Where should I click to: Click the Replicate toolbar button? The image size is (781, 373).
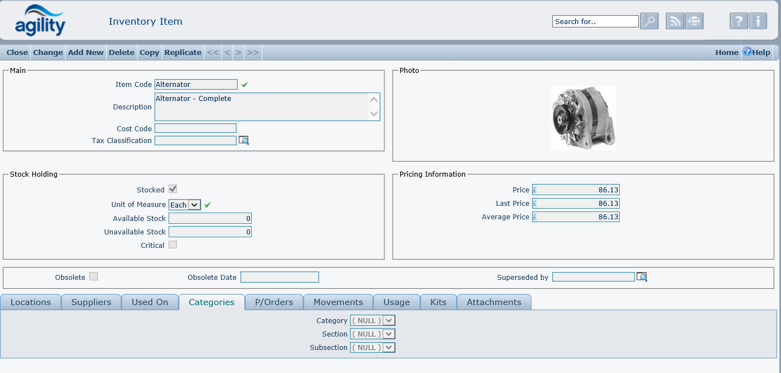click(x=183, y=52)
